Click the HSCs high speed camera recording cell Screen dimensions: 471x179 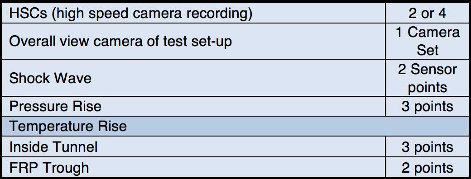(x=194, y=13)
